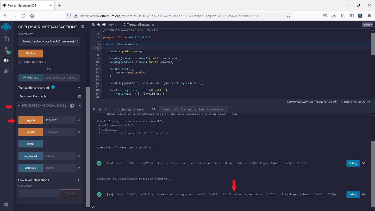Enable Publish to IPFS checkbox
The width and height of the screenshot is (375, 211).
pyautogui.click(x=20, y=62)
